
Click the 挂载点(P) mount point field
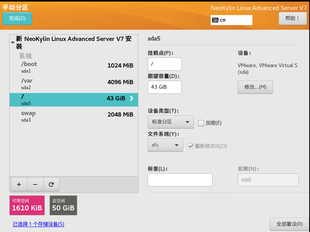click(x=165, y=64)
